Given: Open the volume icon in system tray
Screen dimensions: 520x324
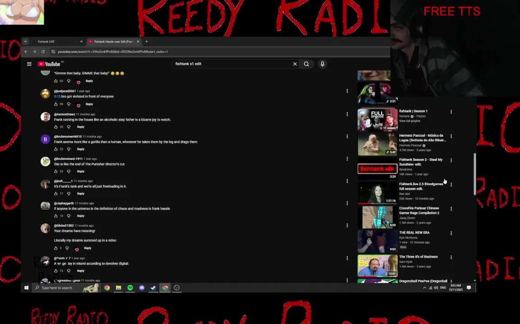Looking at the screenshot, I should click(436, 288).
